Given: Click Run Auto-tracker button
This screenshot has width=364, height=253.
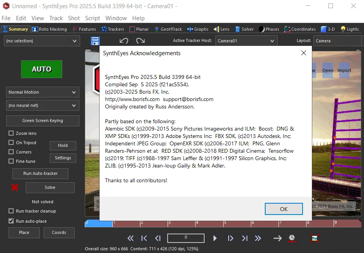Looking at the screenshot, I should point(40,173).
